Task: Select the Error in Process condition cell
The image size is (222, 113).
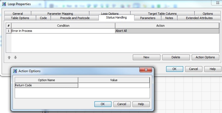Action: click(63, 31)
